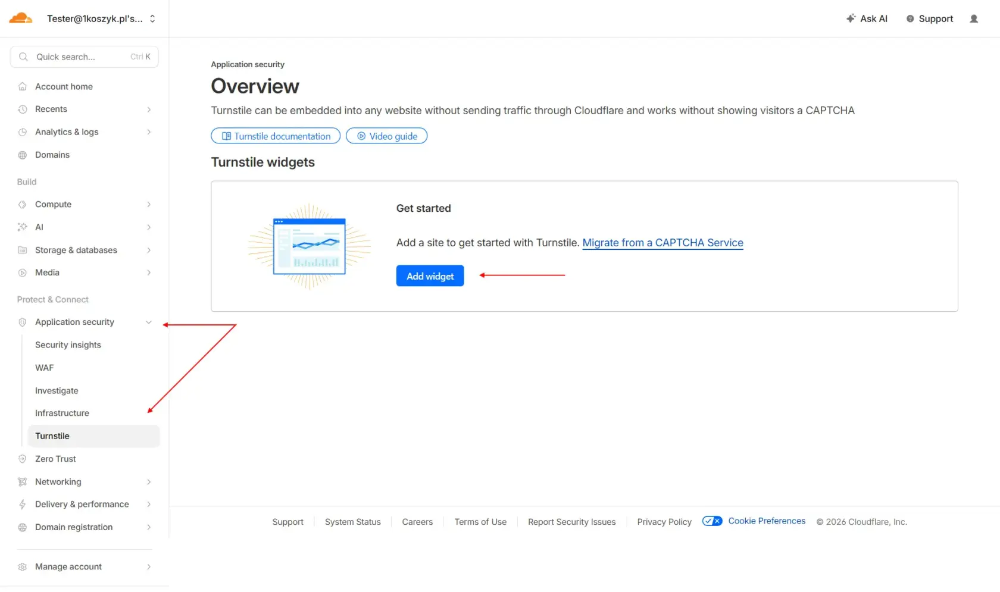Select Turnstile in the sidebar

tap(52, 436)
